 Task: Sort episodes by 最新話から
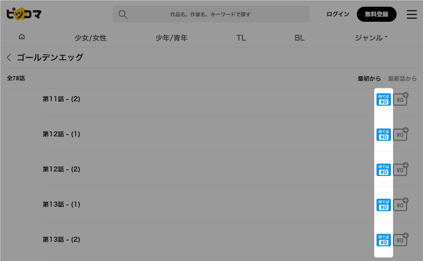402,79
